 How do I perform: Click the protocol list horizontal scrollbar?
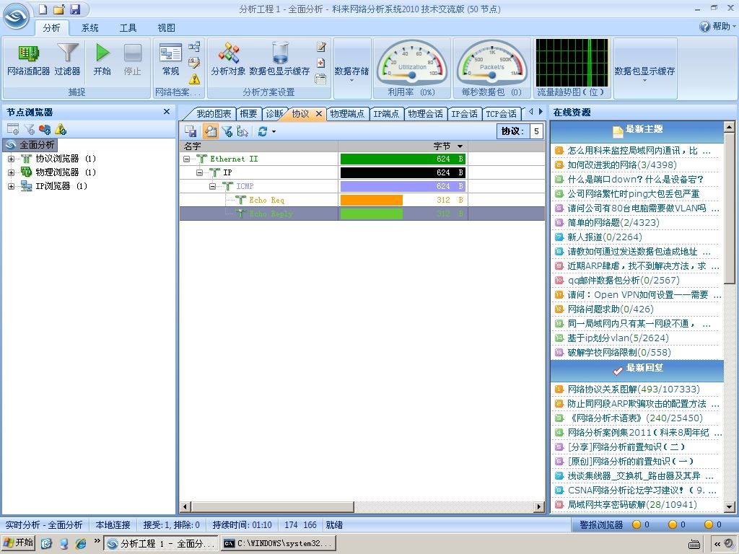coord(272,507)
